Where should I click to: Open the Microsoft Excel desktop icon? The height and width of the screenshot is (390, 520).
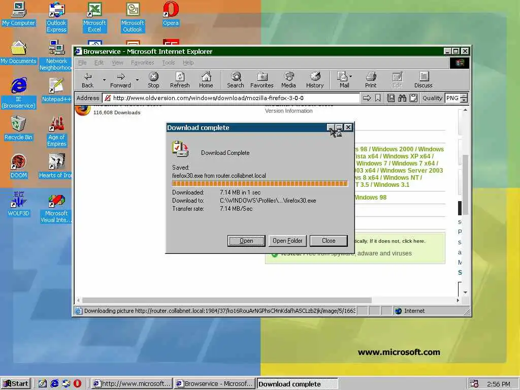(94, 17)
